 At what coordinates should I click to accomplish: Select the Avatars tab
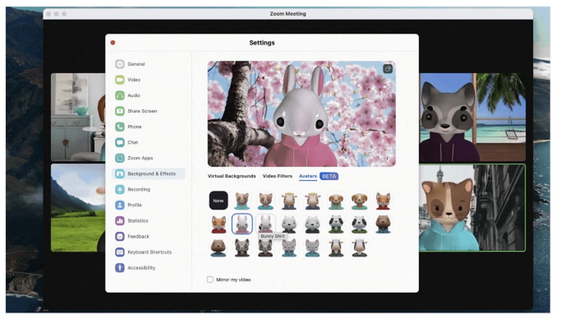coord(308,176)
